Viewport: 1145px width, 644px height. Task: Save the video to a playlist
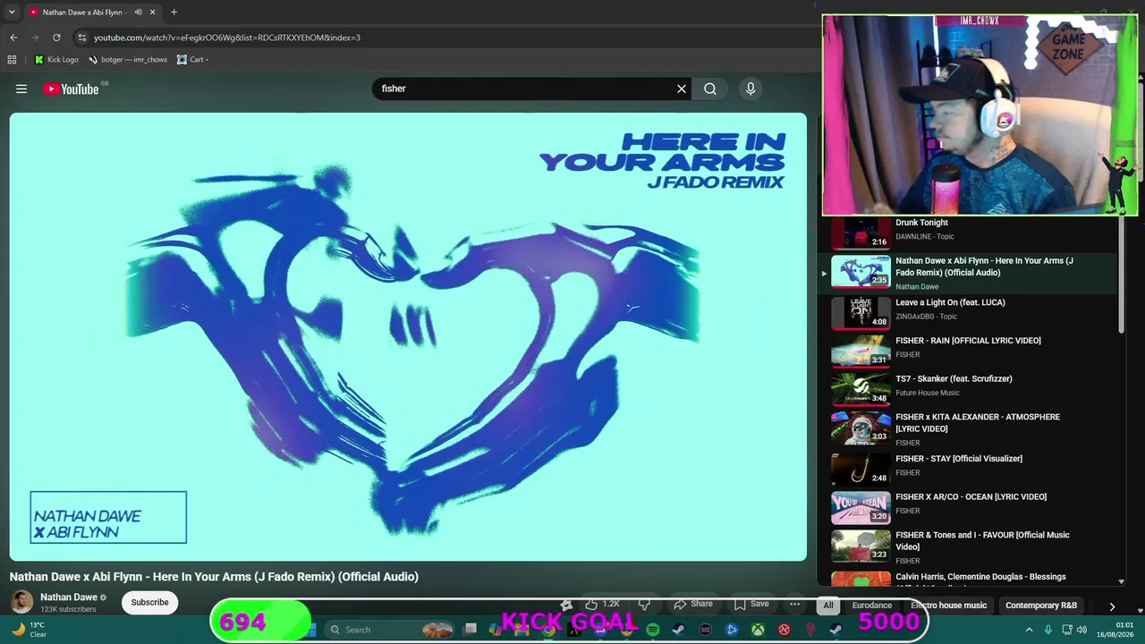click(751, 604)
